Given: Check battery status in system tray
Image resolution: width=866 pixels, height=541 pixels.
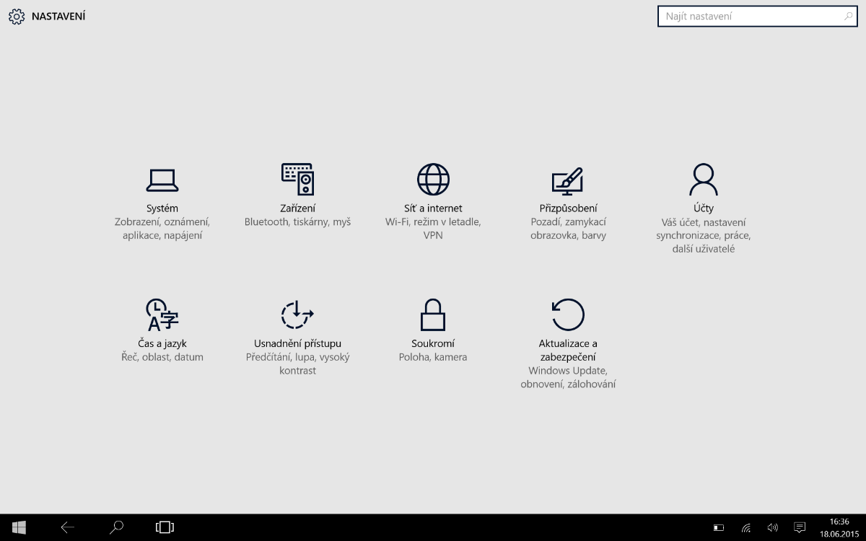Looking at the screenshot, I should click(x=719, y=528).
